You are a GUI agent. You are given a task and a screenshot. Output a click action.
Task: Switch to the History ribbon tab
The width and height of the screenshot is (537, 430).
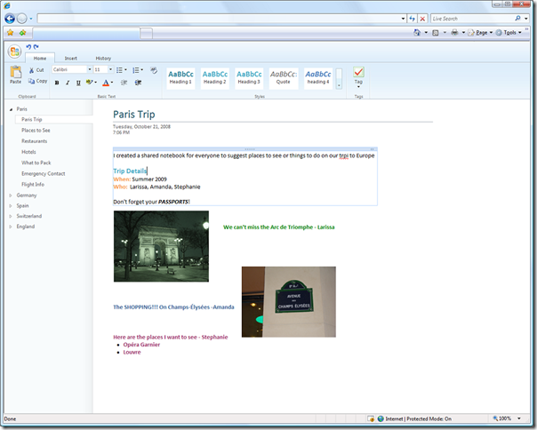click(103, 59)
